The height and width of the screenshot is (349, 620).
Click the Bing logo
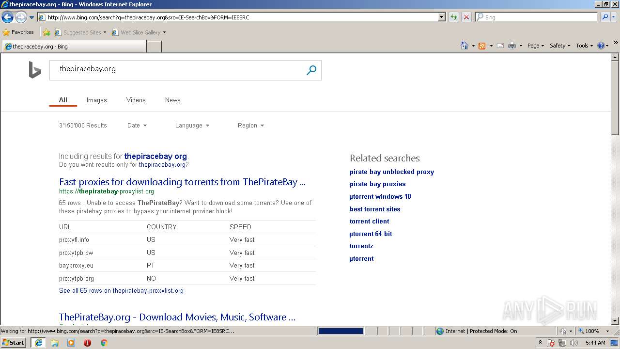pyautogui.click(x=35, y=70)
